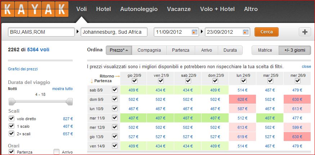This screenshot has width=315, height=155.
Task: Enable the Arrivo checkbox under Orari
Action: 57,152
